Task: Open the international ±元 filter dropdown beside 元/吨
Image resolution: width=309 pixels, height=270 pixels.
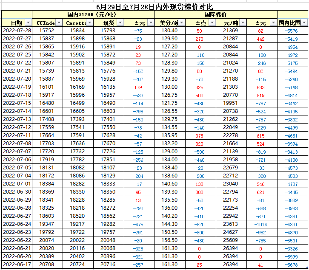Action: coord(273,22)
